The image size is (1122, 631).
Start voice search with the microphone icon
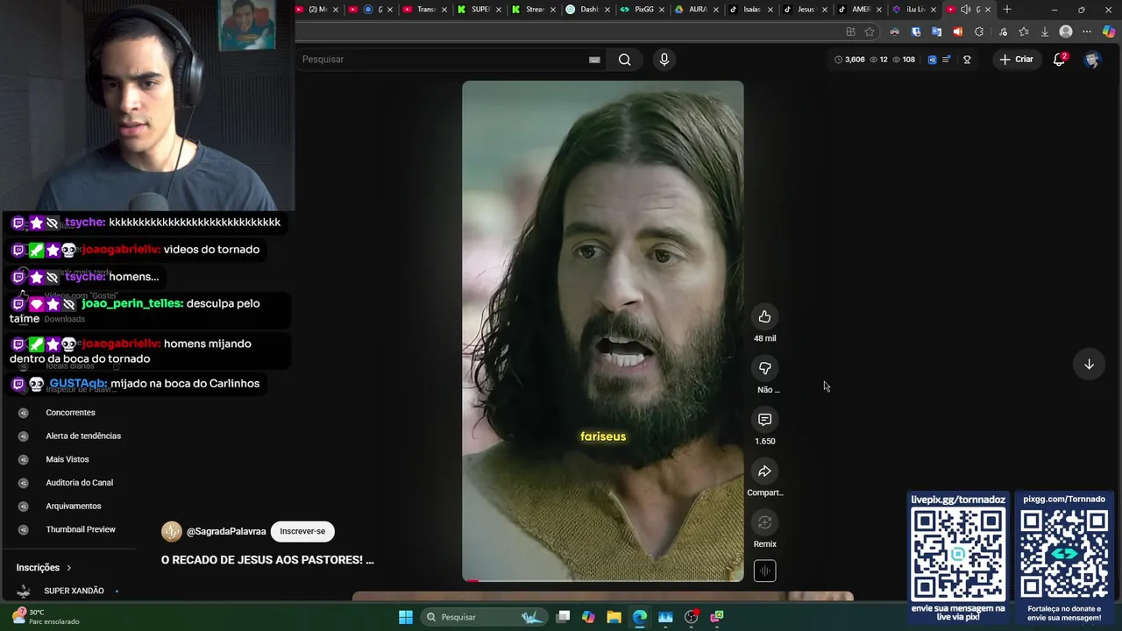664,60
